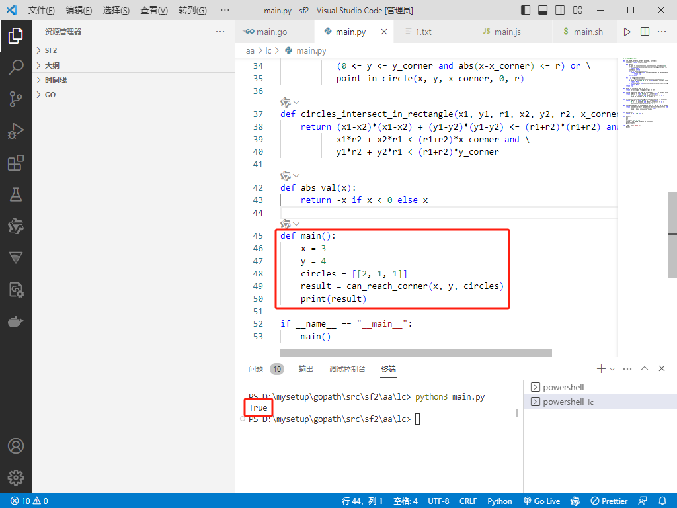Click the line 44 column 1 indicator

click(x=362, y=501)
